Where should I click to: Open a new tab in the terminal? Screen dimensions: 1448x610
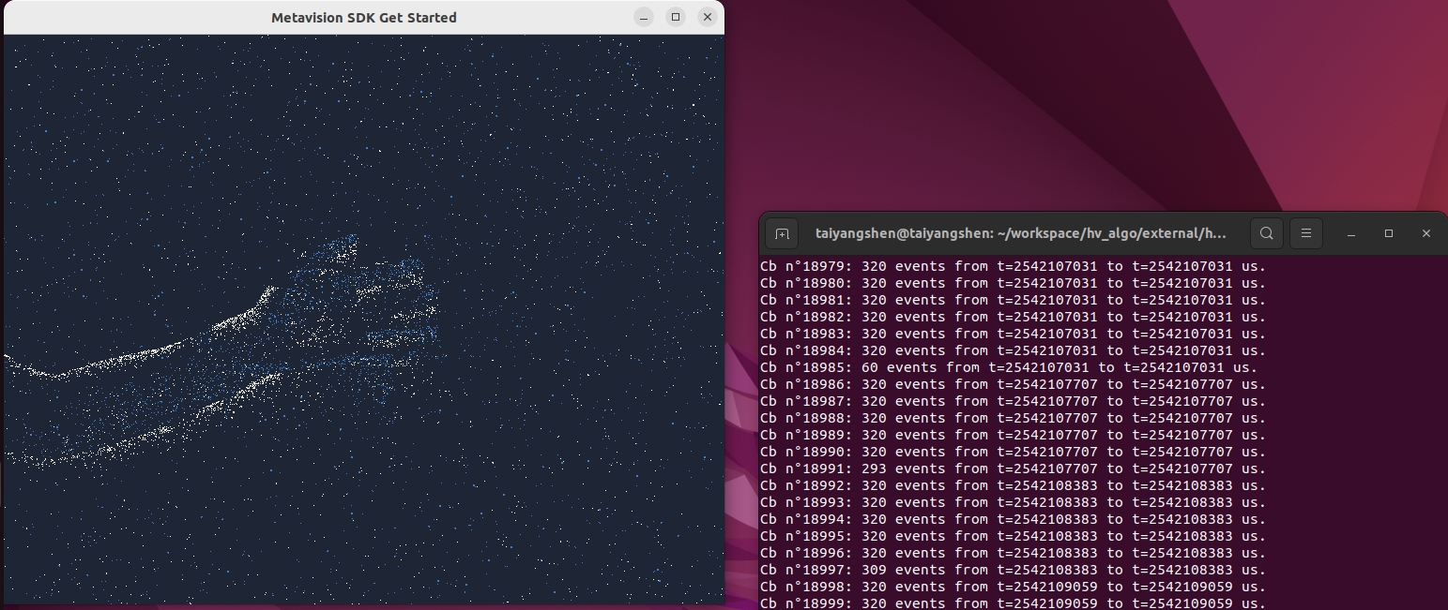click(x=782, y=233)
